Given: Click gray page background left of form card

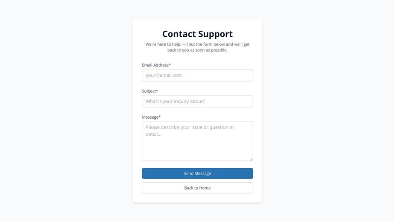Looking at the screenshot, I should [x=64, y=111].
